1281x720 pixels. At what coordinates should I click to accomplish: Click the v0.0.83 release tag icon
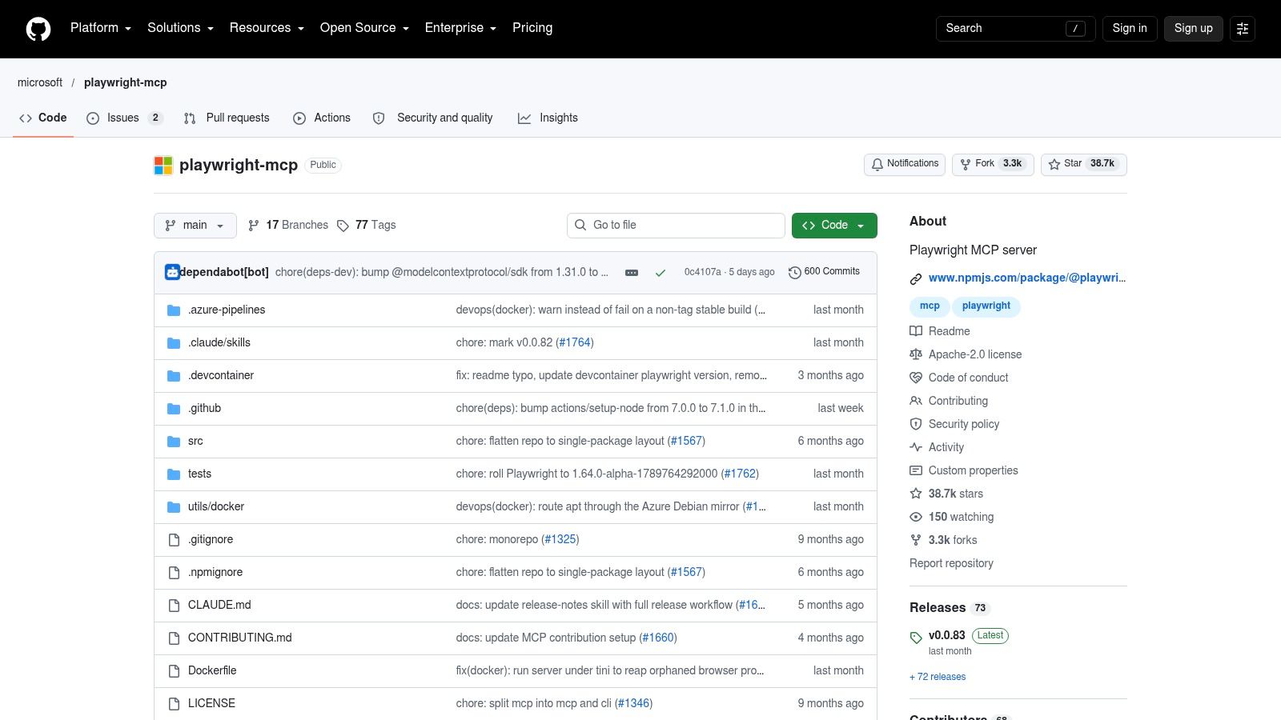click(x=916, y=638)
